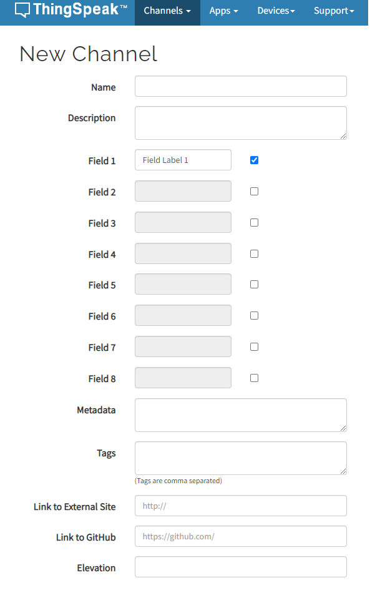Viewport: 380px width, 593px height.
Task: Activate the Field 8 checkbox
Action: tap(254, 378)
